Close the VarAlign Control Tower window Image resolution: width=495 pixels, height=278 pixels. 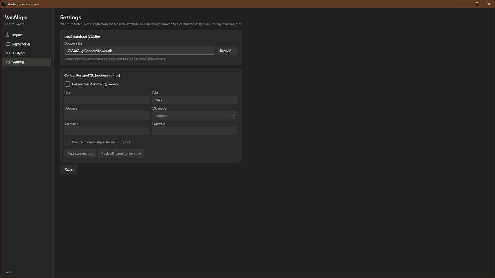(x=489, y=4)
